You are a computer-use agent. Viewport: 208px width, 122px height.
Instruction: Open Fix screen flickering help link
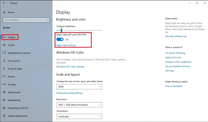[175, 53]
